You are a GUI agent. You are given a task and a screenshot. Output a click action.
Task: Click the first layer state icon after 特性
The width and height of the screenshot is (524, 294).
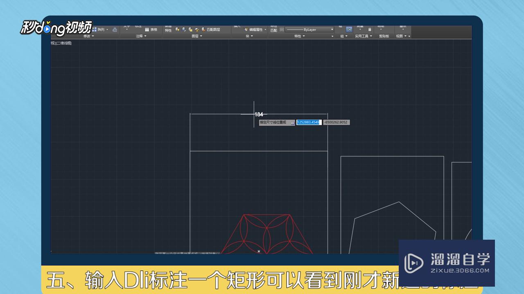[177, 29]
